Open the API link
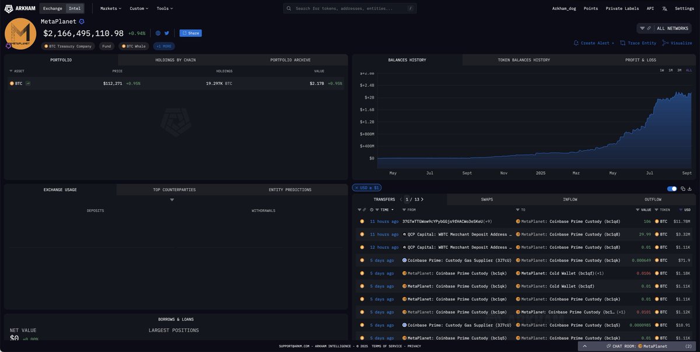 pyautogui.click(x=650, y=9)
